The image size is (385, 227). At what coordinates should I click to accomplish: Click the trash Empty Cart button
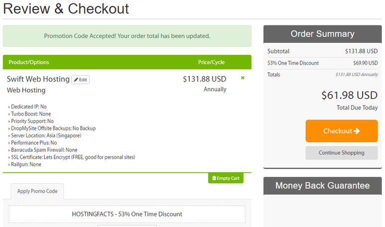click(226, 178)
